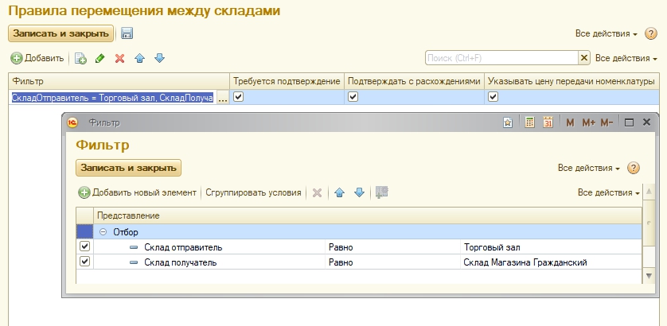The height and width of the screenshot is (326, 667).
Task: Add Фильтр window to favorites star
Action: (x=508, y=122)
